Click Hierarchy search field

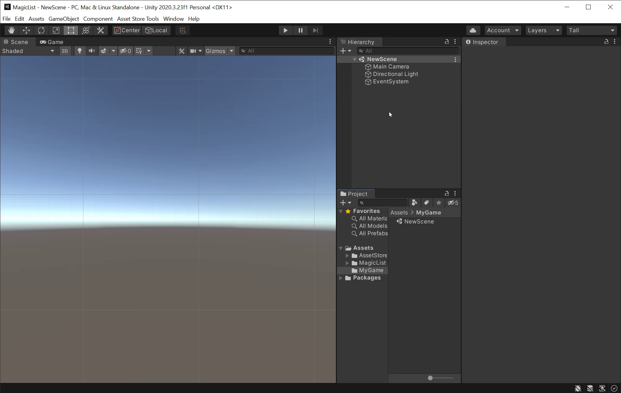(x=408, y=51)
